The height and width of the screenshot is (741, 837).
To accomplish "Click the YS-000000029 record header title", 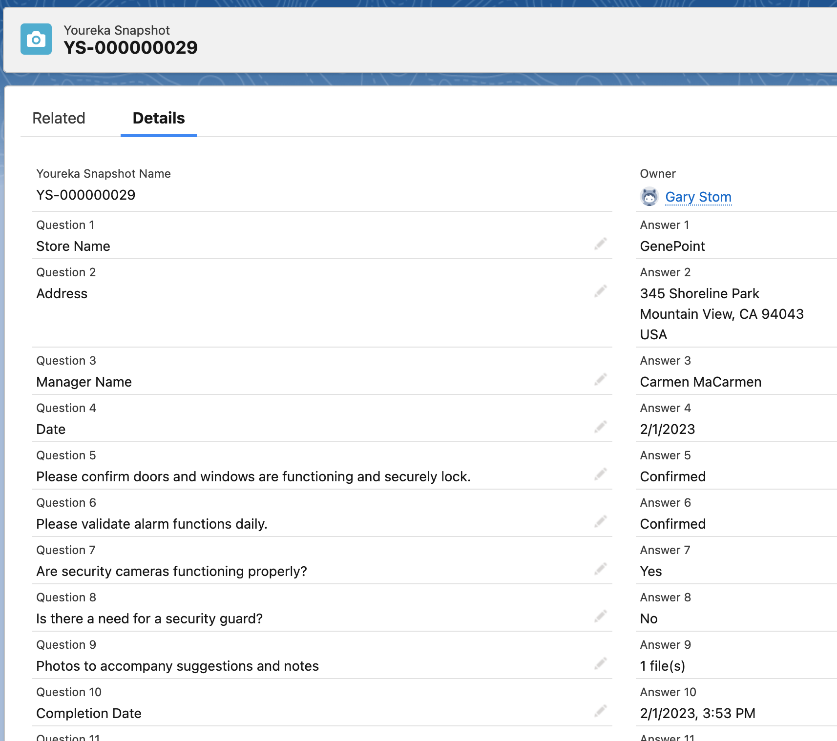I will pos(130,48).
